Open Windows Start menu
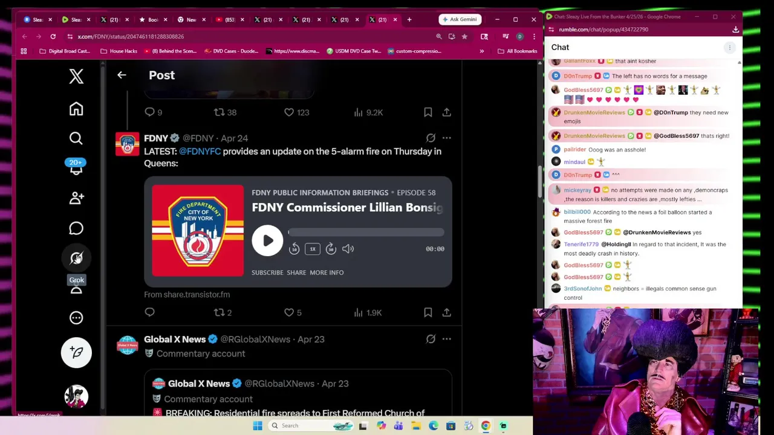Viewport: 774px width, 435px height. (258, 426)
